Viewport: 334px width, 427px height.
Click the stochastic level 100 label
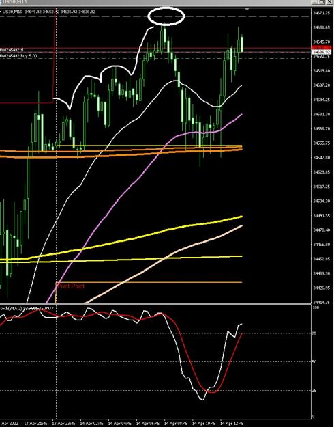316,307
